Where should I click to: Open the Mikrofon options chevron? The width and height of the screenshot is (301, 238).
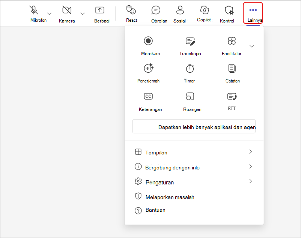pyautogui.click(x=49, y=14)
